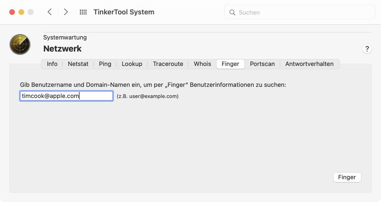Click the Finger tab
This screenshot has width=381, height=202.
tap(230, 64)
